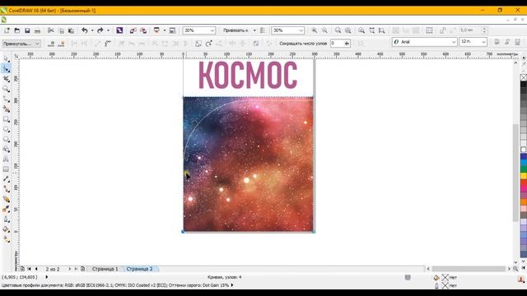Pick the red swatch in the palette
Viewport: 527px width, 296px height.
(524, 183)
